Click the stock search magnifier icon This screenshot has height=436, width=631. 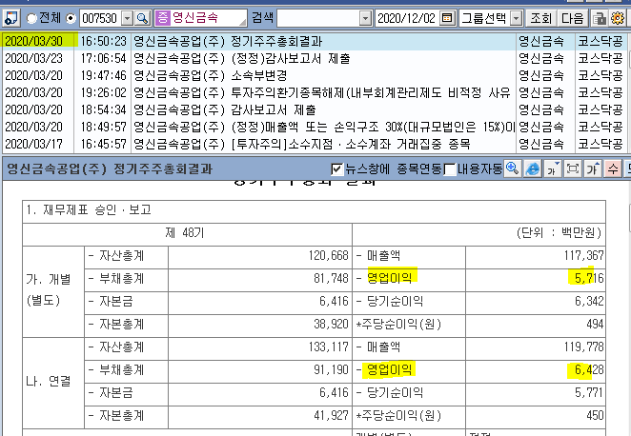pos(142,18)
